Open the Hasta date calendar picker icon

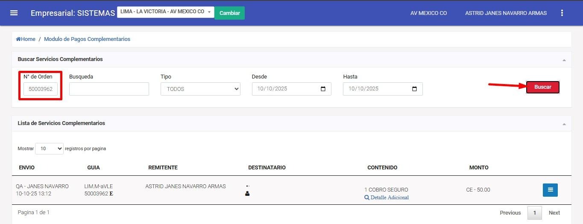coord(414,89)
